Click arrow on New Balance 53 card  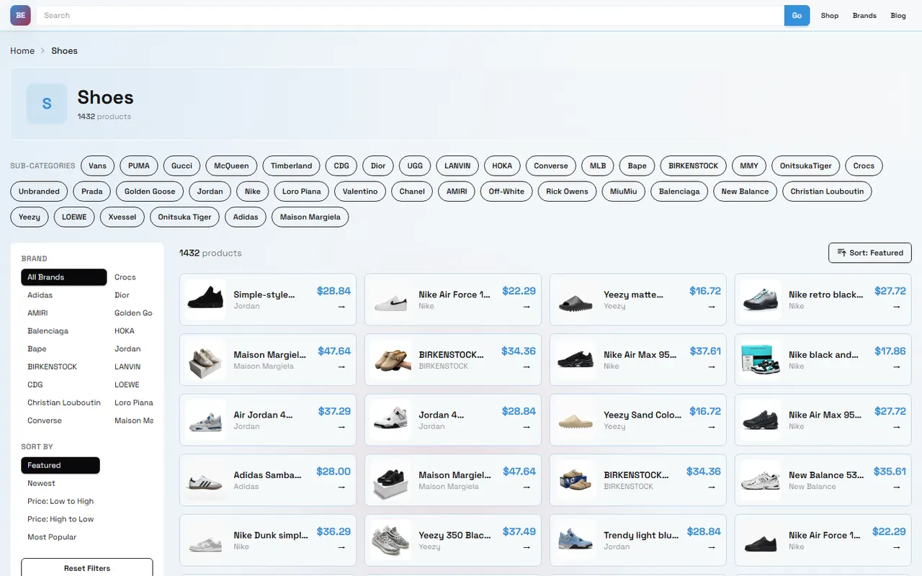[897, 487]
